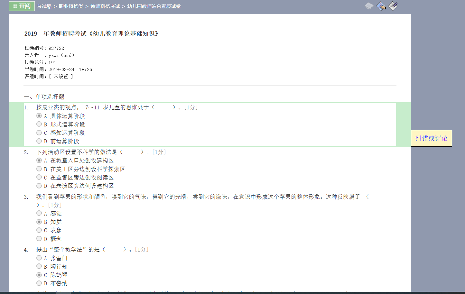Open 幼儿园教师综合素质试卷 breadcrumb link

coord(154,6)
